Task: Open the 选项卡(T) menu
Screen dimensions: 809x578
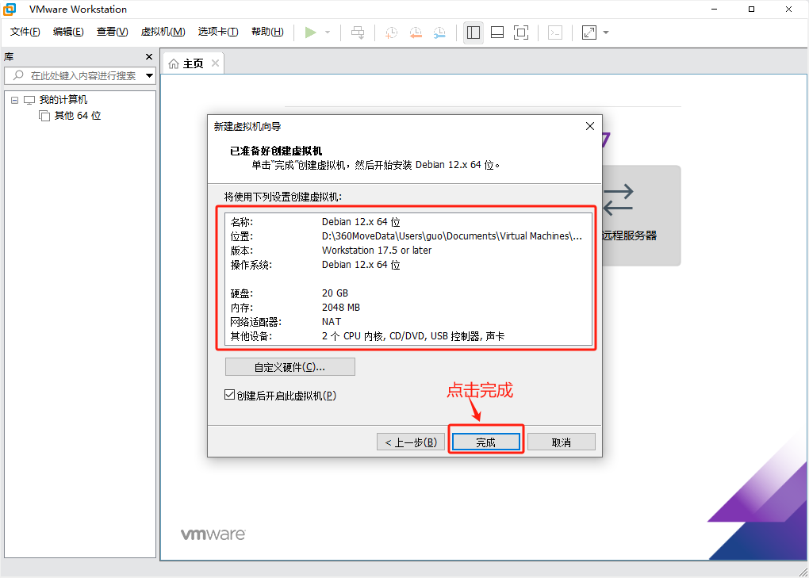Action: click(218, 32)
